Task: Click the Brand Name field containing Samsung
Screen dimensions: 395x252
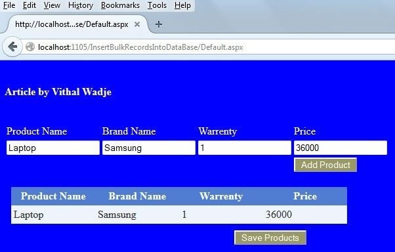Action: coord(149,148)
